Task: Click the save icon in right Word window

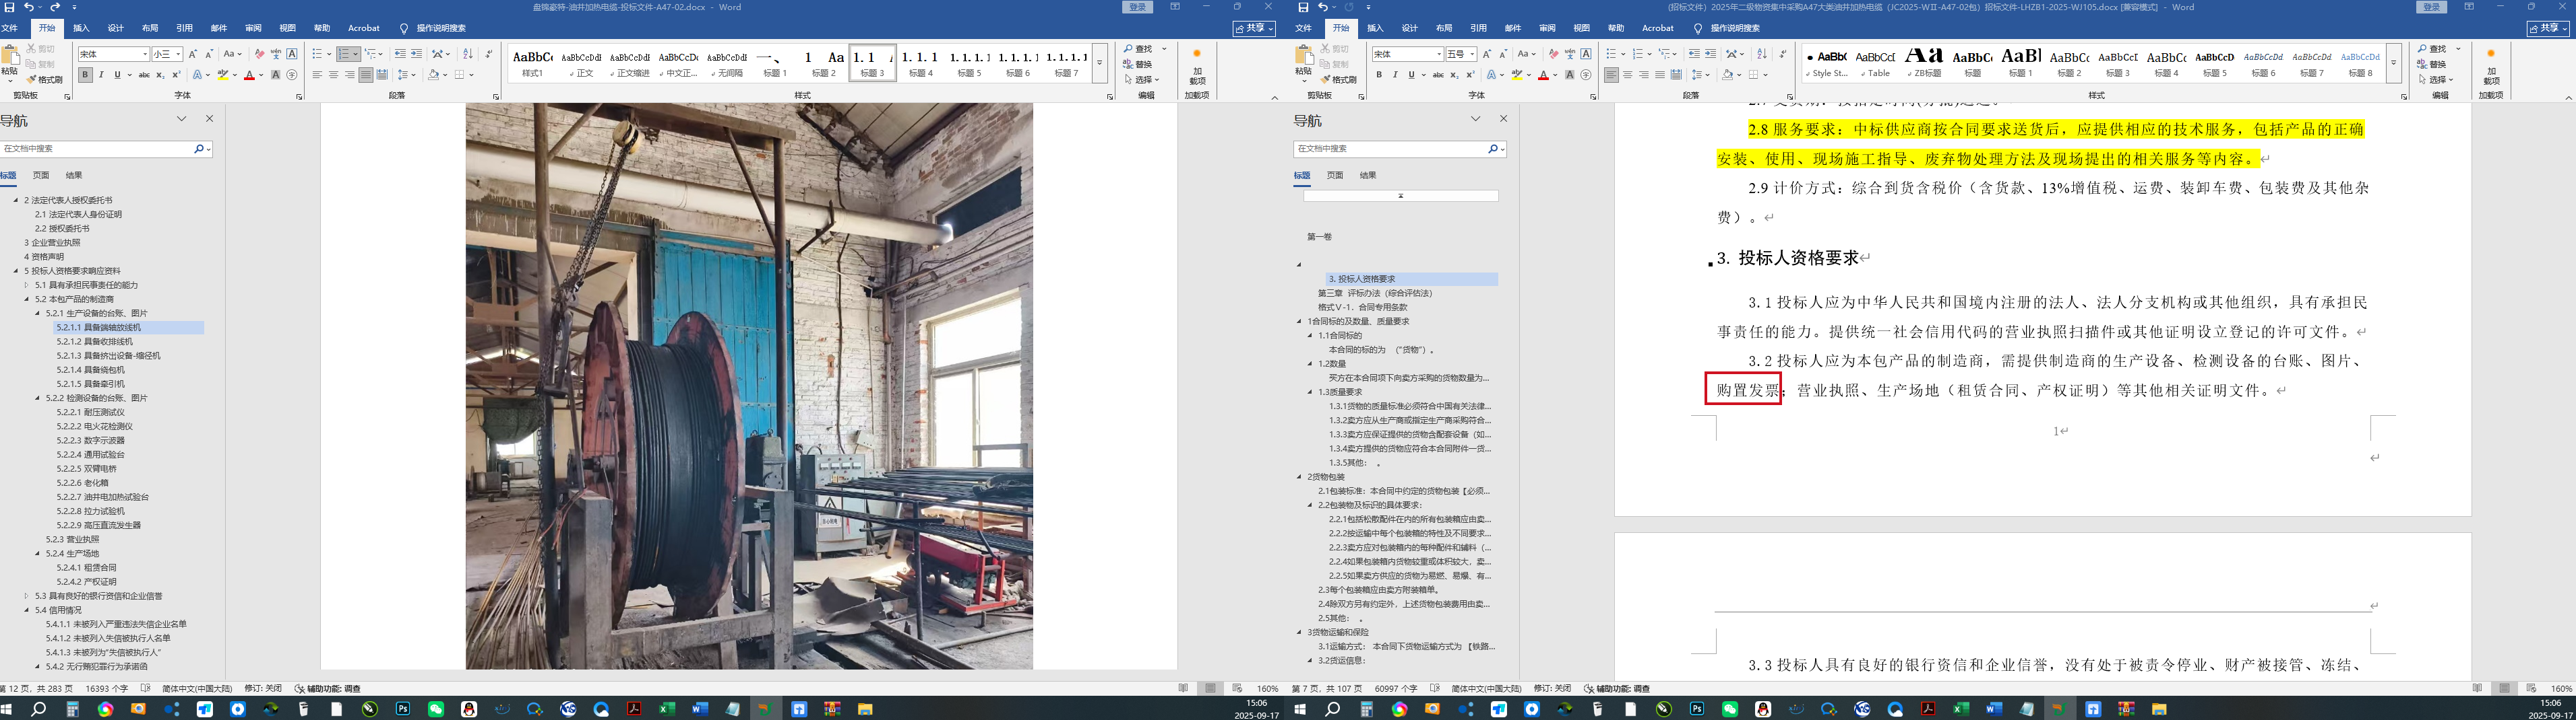Action: click(1303, 7)
